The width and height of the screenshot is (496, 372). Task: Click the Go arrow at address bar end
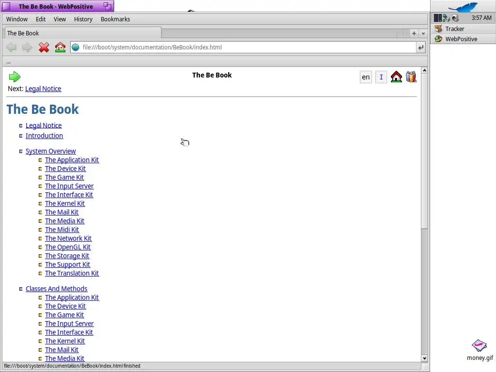pos(421,47)
